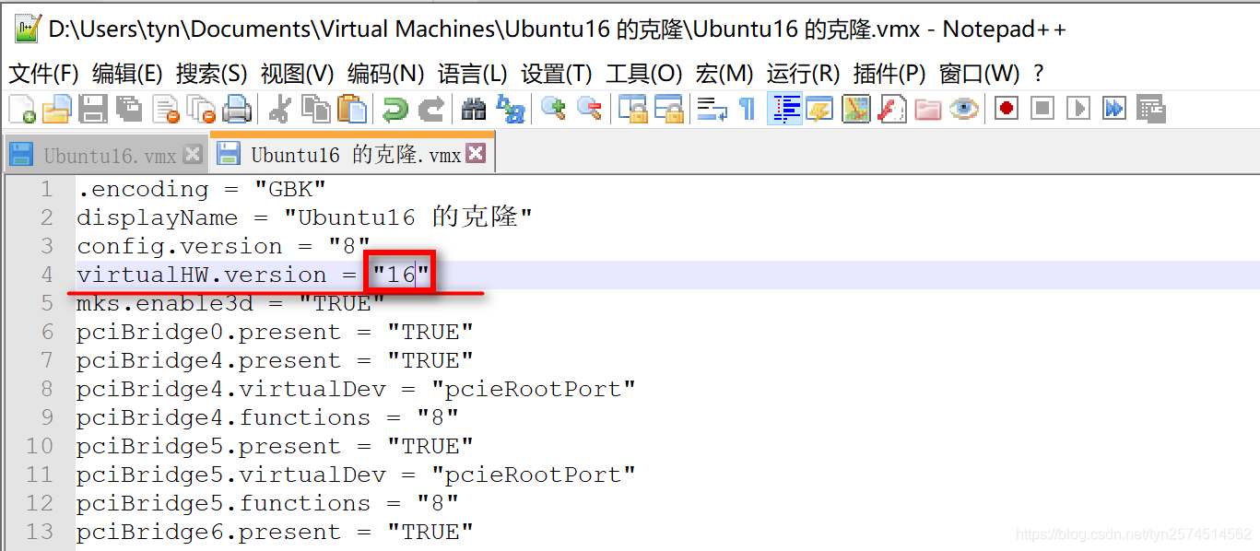The width and height of the screenshot is (1260, 551).
Task: Open the 工具(O) menu
Action: pyautogui.click(x=643, y=74)
